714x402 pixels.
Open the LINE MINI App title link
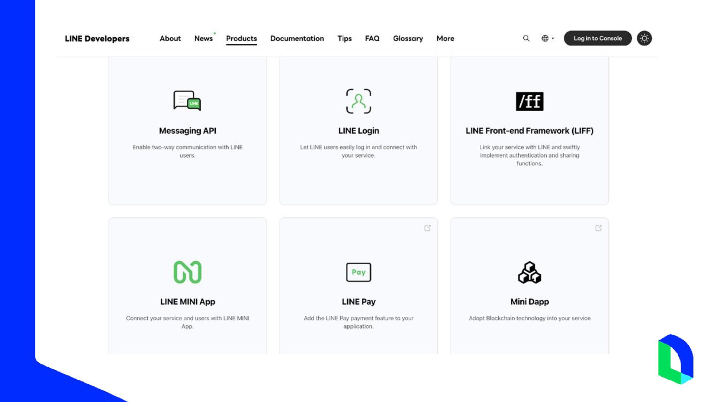pyautogui.click(x=187, y=301)
